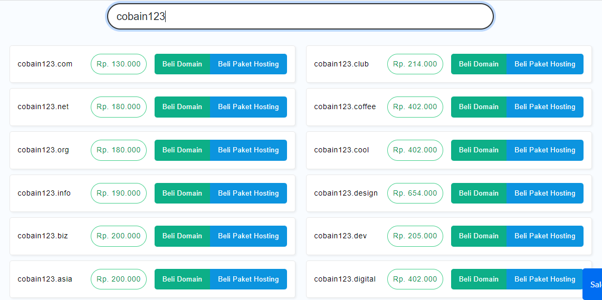Click the Rp. 214.000 price badge
Viewport: 602px width, 300px height.
click(x=415, y=64)
